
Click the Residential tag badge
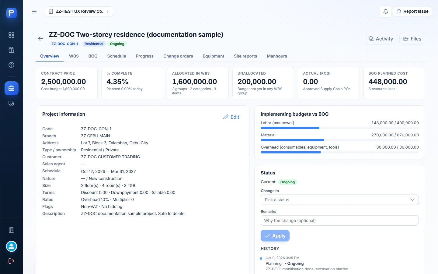(94, 44)
